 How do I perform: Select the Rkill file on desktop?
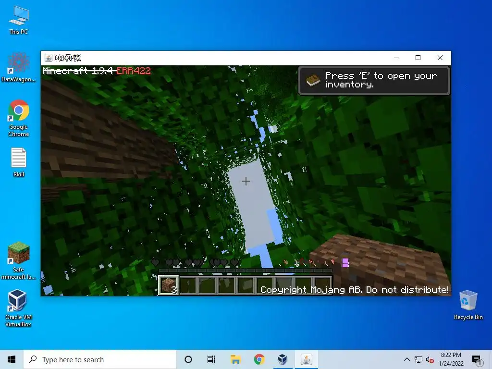click(19, 162)
